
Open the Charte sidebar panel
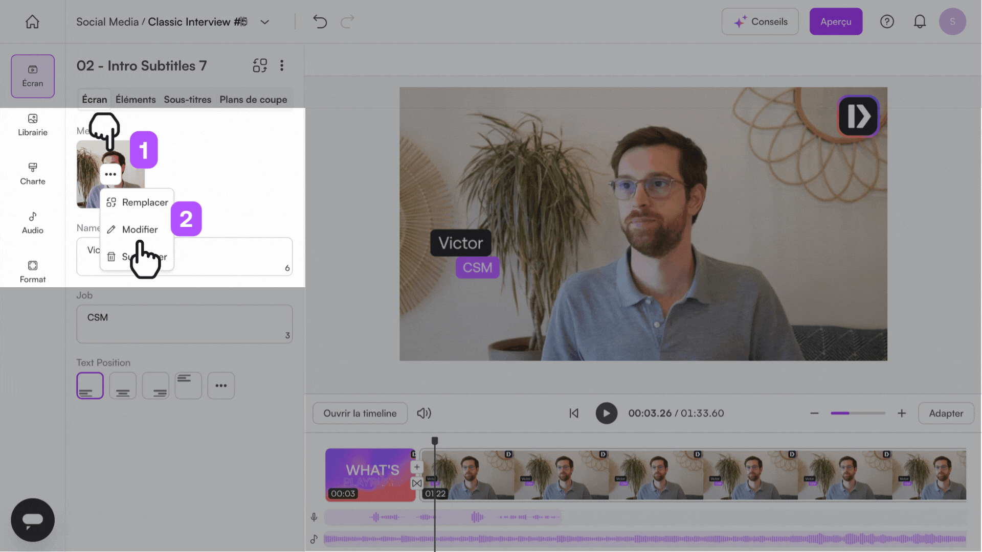click(33, 173)
